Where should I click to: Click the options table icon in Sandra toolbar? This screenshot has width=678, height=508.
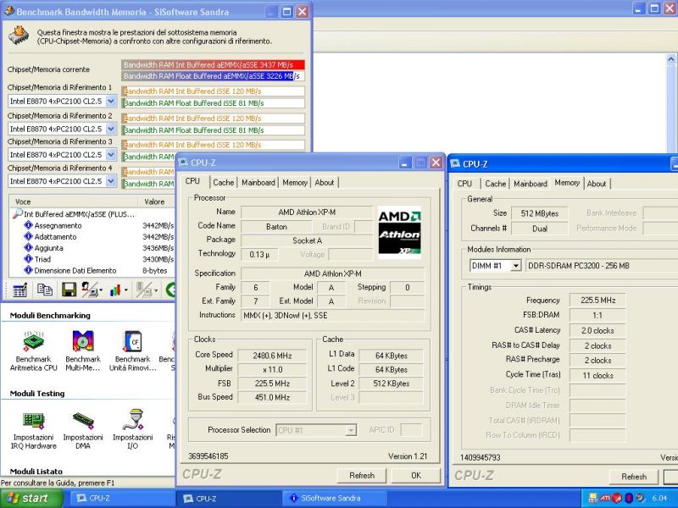coord(19,290)
